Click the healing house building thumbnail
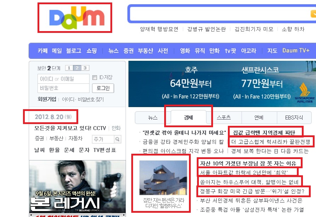The width and height of the screenshot is (316, 217). pos(163,178)
